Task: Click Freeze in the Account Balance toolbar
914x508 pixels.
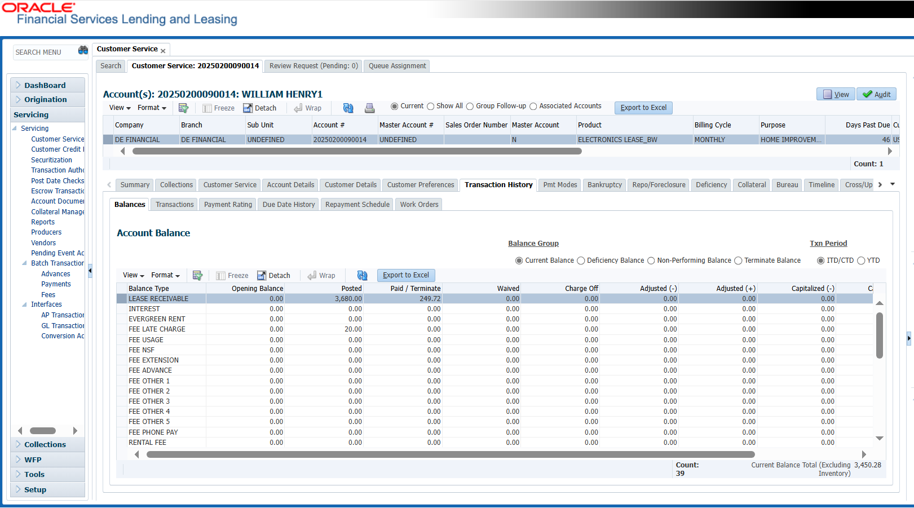Action: click(x=232, y=276)
